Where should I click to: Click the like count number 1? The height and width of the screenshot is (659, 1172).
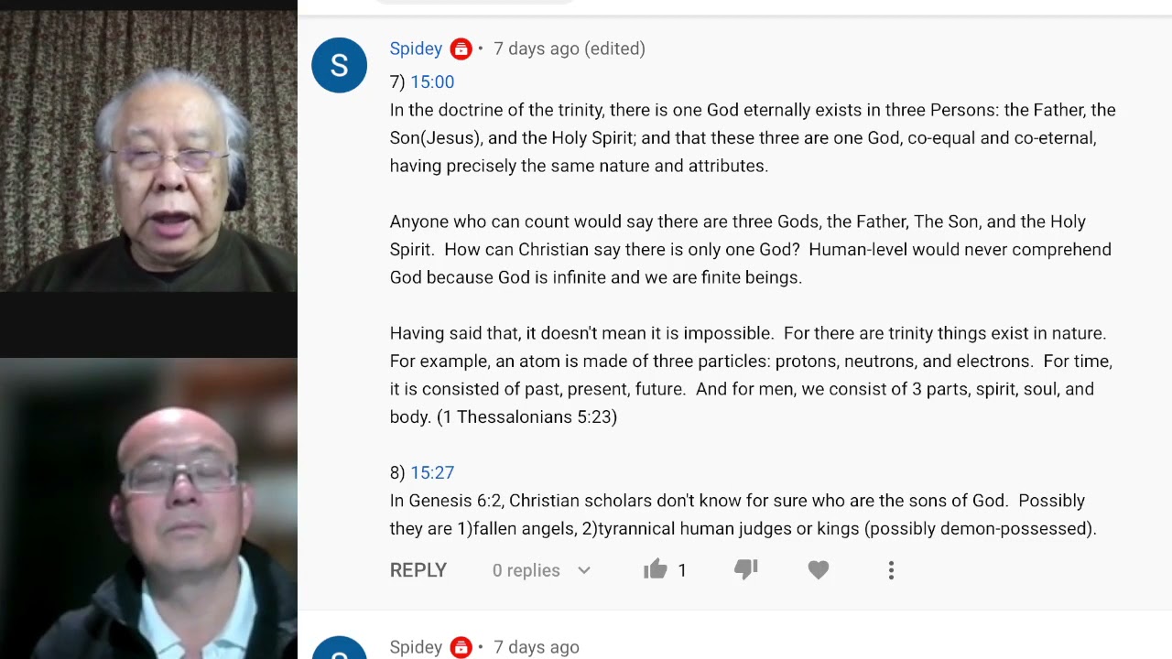point(682,570)
